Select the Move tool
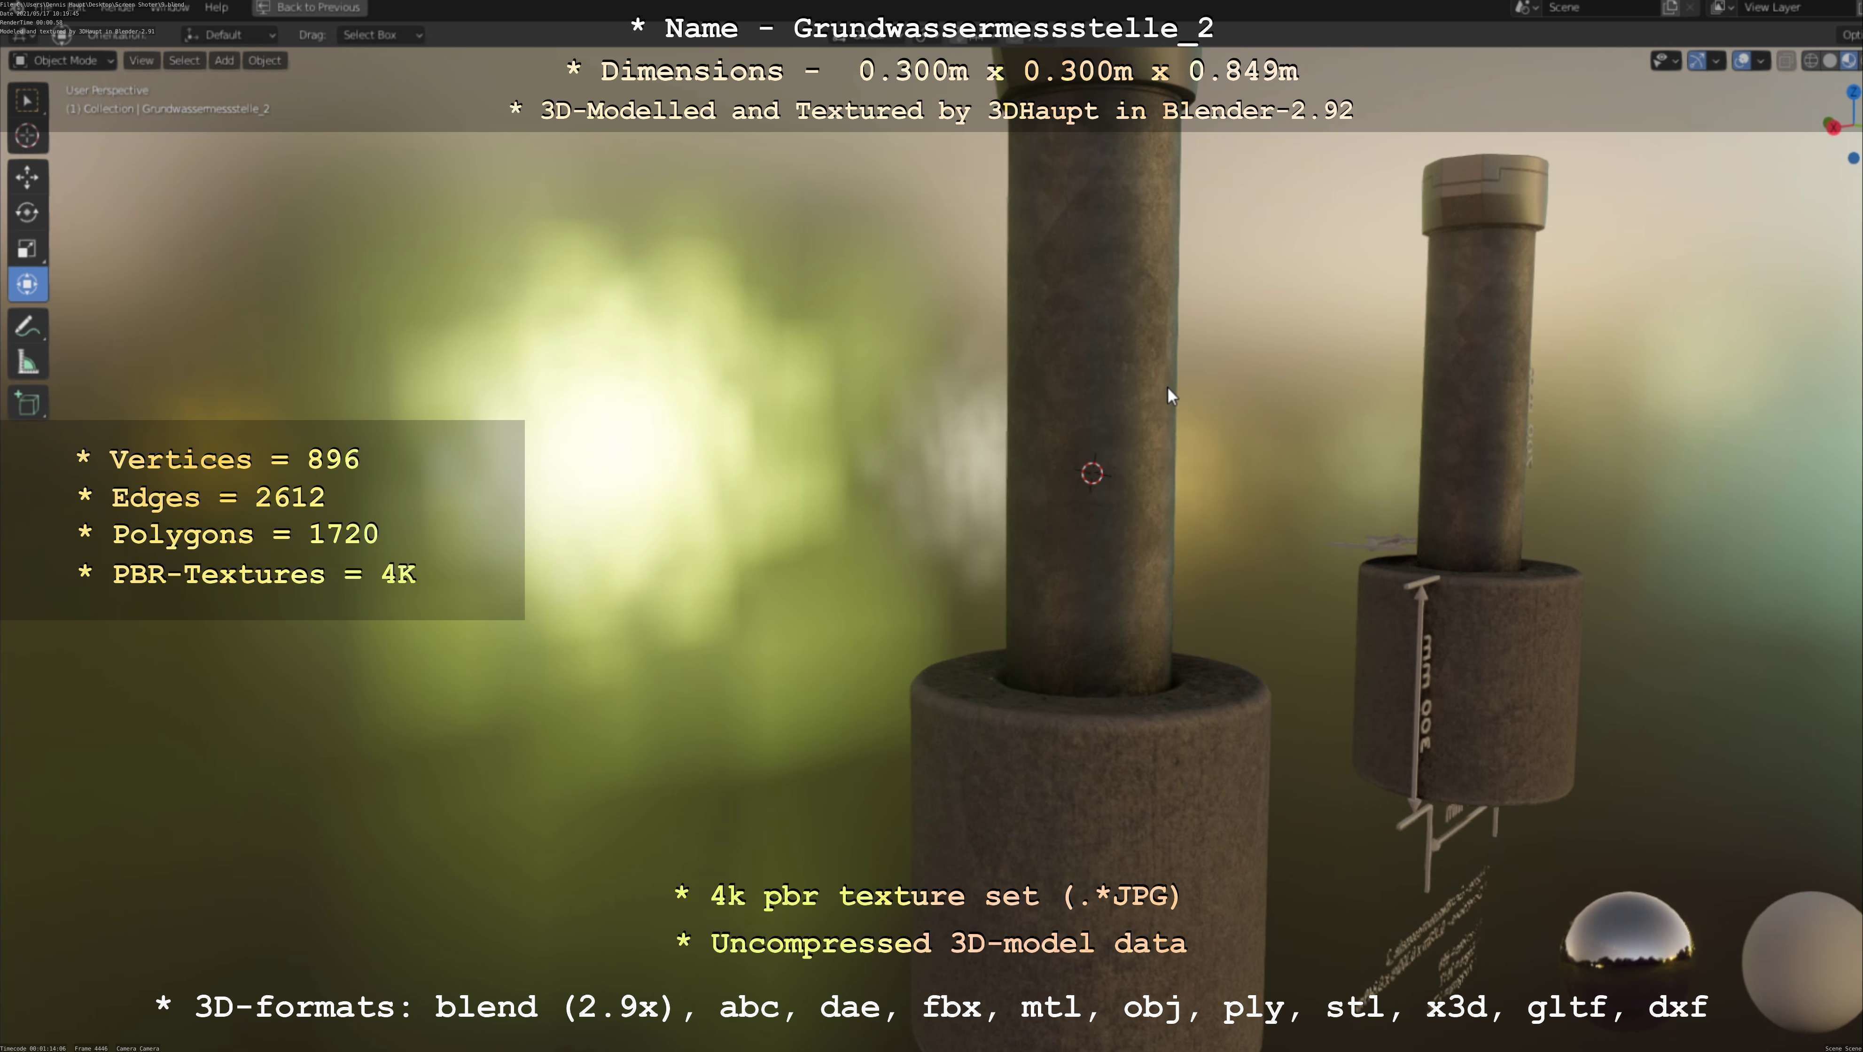Image resolution: width=1863 pixels, height=1052 pixels. tap(27, 177)
